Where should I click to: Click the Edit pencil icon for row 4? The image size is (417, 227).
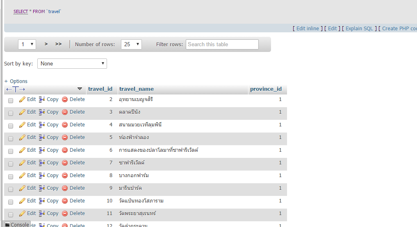coord(22,125)
